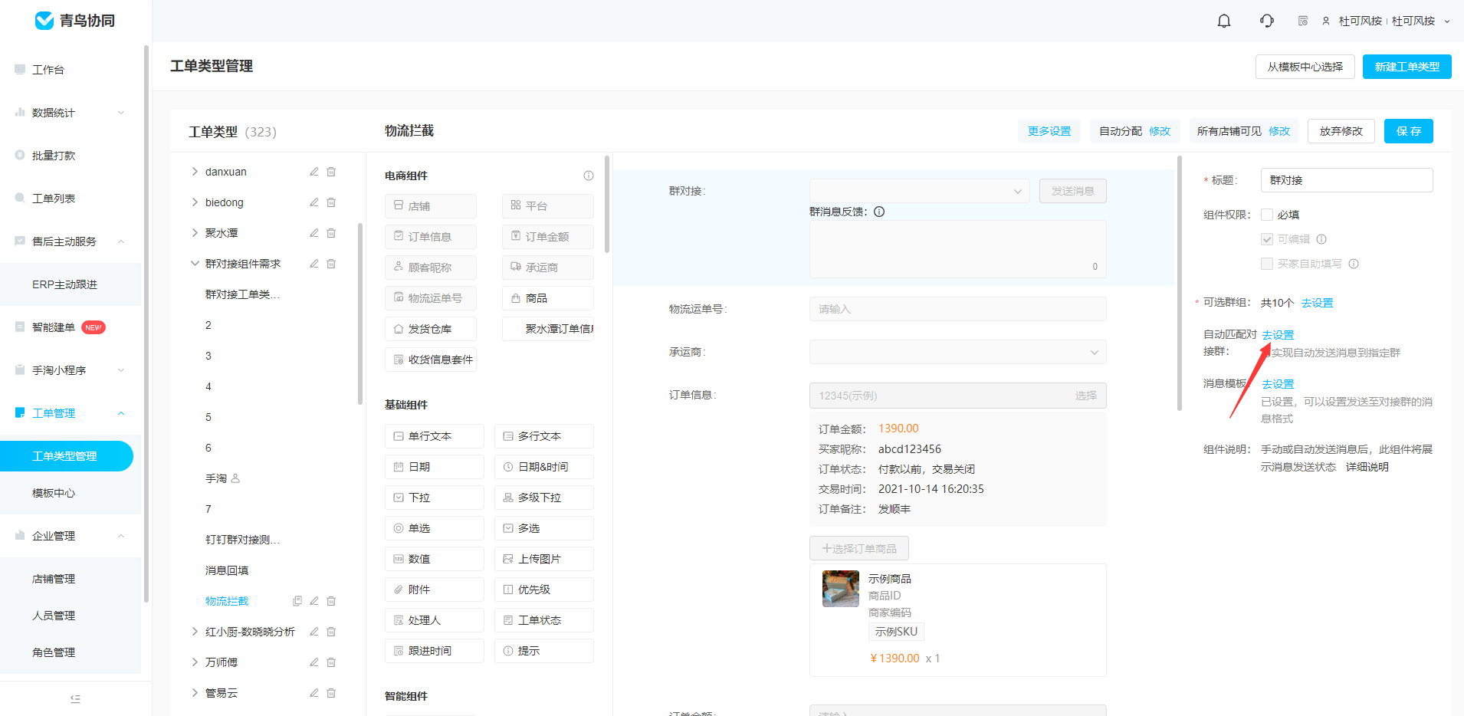Open the 承运商 dropdown
1464x716 pixels.
[x=958, y=352]
